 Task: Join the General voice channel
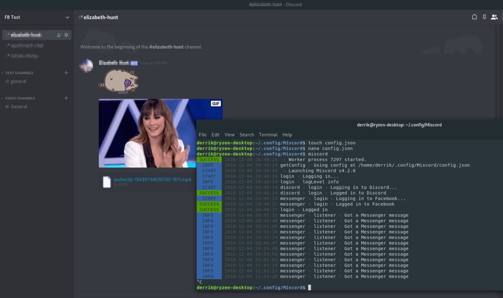tap(19, 107)
